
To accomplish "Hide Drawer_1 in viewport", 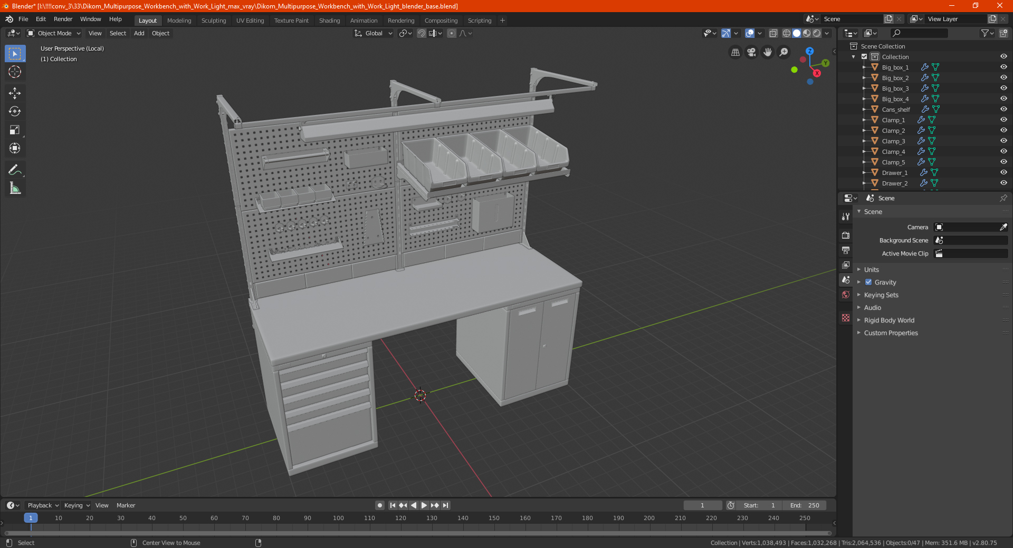I will click(x=1004, y=172).
